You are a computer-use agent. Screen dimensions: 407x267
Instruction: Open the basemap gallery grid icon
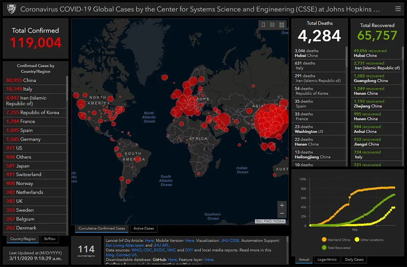[282, 25]
